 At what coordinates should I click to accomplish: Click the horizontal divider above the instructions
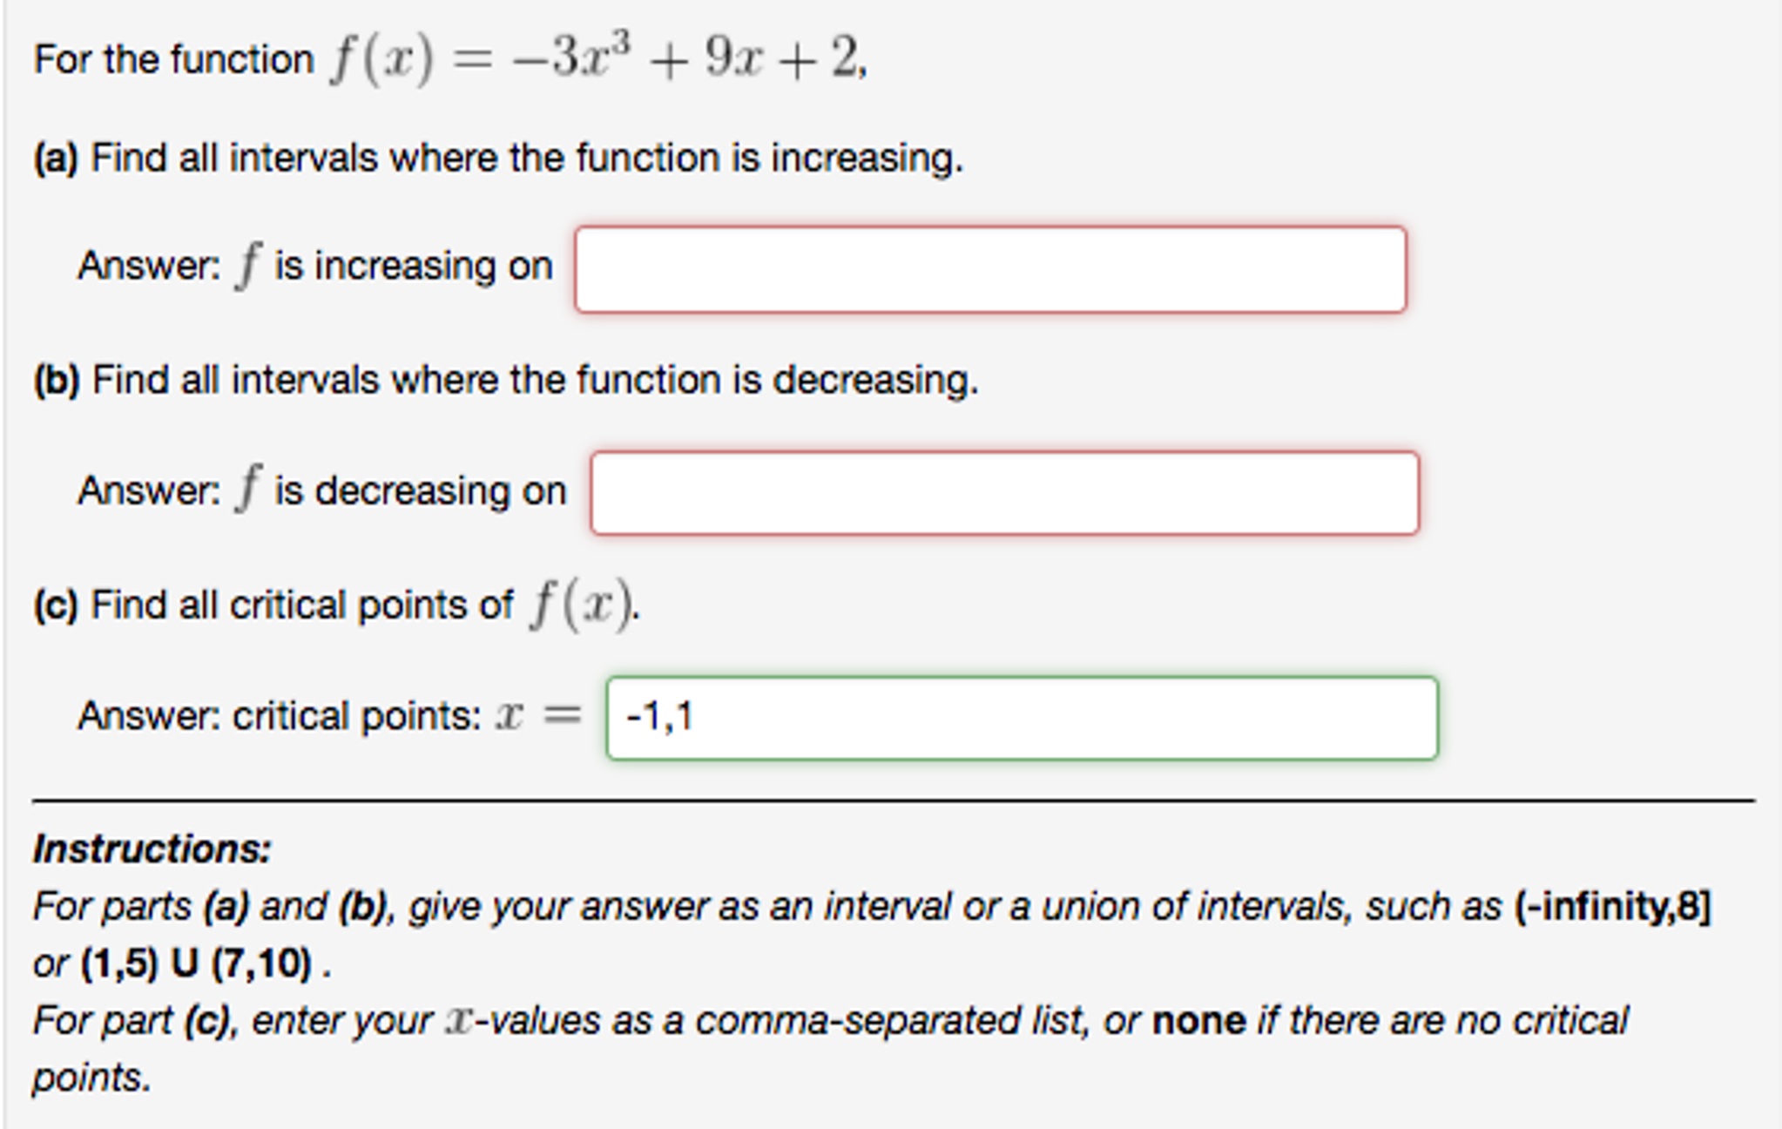click(893, 800)
